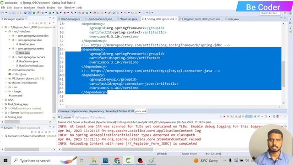Screen dimensions: 293x165
Task: Maximize the Package Explorer view
Action: tap(54, 18)
